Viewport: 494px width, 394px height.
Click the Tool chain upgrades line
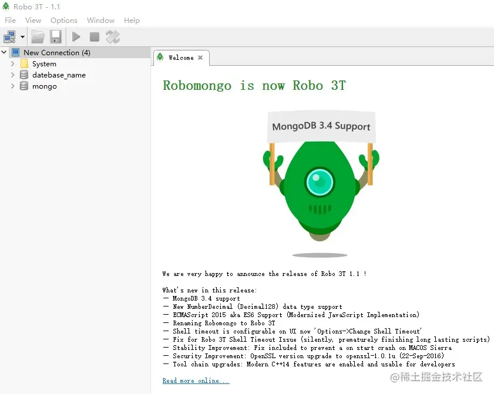pos(309,364)
